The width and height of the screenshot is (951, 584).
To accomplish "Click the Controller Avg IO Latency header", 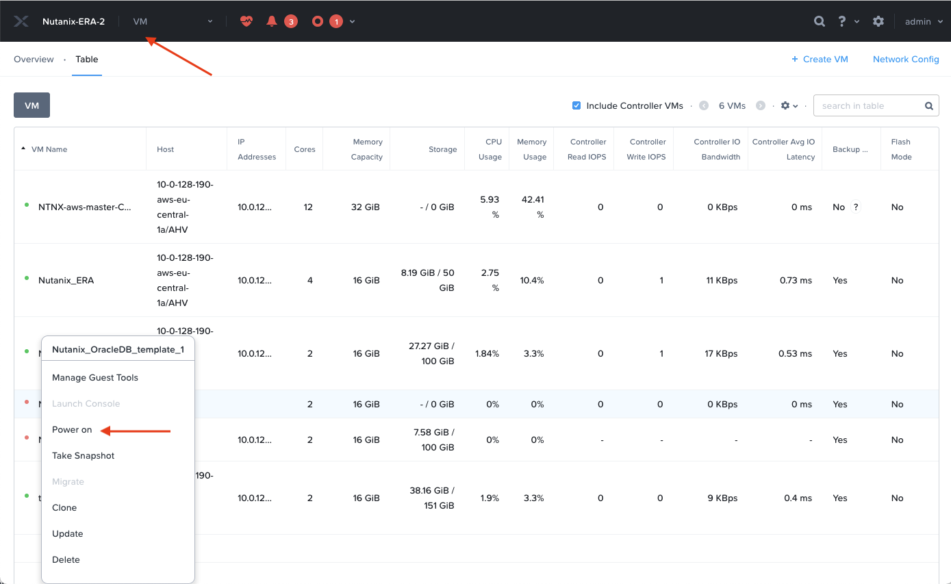I will pyautogui.click(x=783, y=149).
